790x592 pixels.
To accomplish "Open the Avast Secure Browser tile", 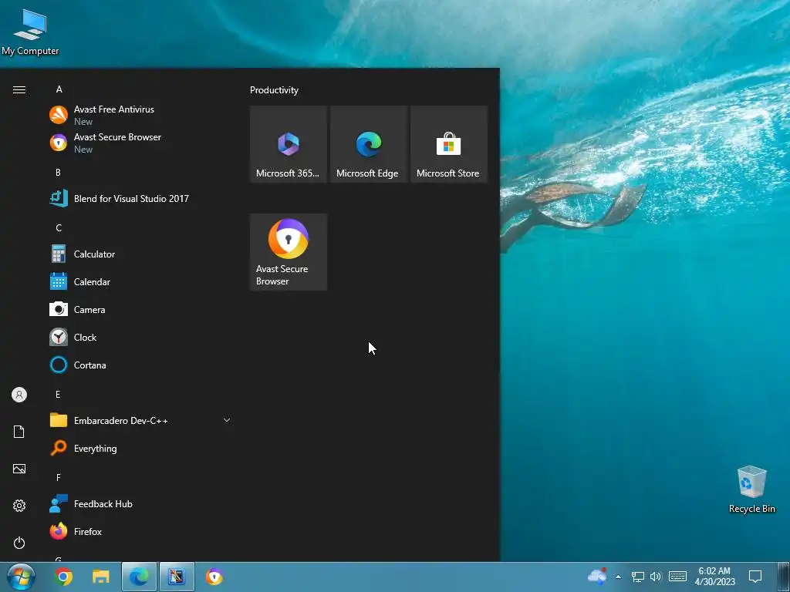I will 289,252.
